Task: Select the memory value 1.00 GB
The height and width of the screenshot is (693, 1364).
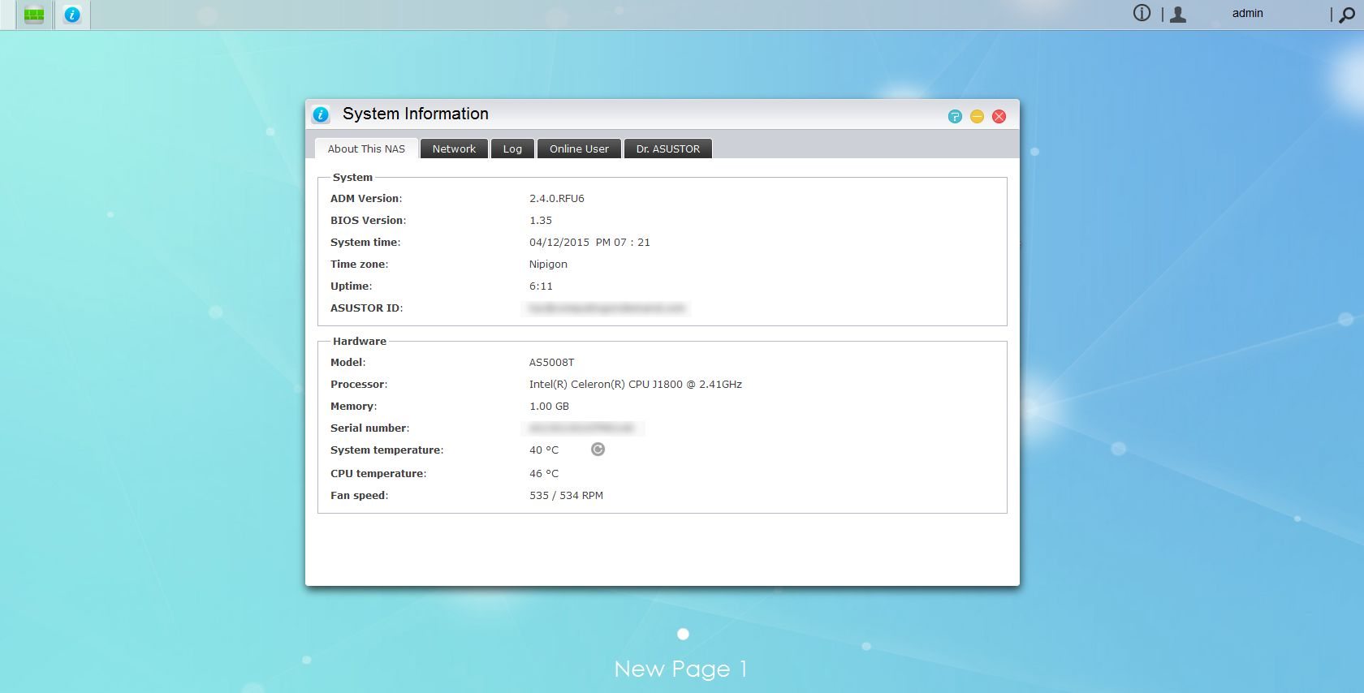Action: click(x=549, y=407)
